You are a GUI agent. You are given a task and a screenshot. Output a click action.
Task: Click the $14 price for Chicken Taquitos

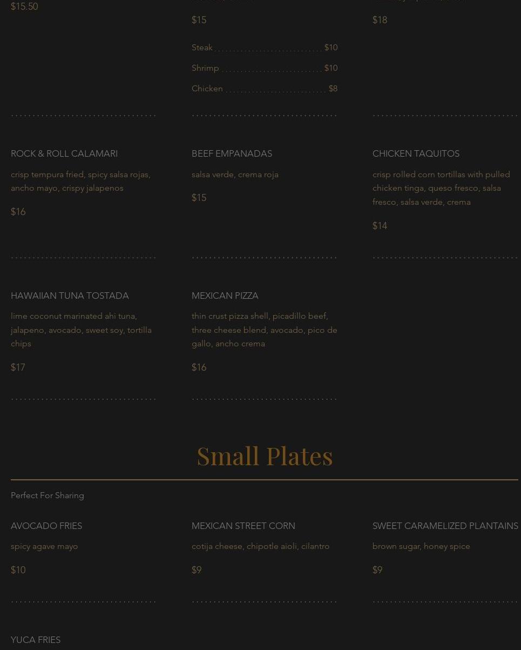click(x=380, y=226)
